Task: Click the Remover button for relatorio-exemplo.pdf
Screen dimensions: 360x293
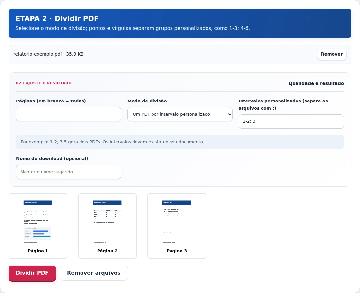Action: [x=332, y=54]
